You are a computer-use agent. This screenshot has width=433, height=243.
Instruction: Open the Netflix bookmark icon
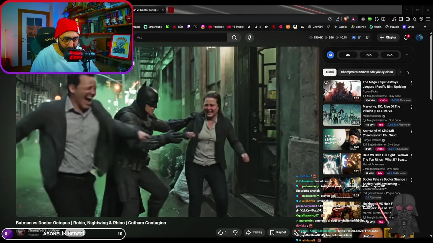pos(273,27)
